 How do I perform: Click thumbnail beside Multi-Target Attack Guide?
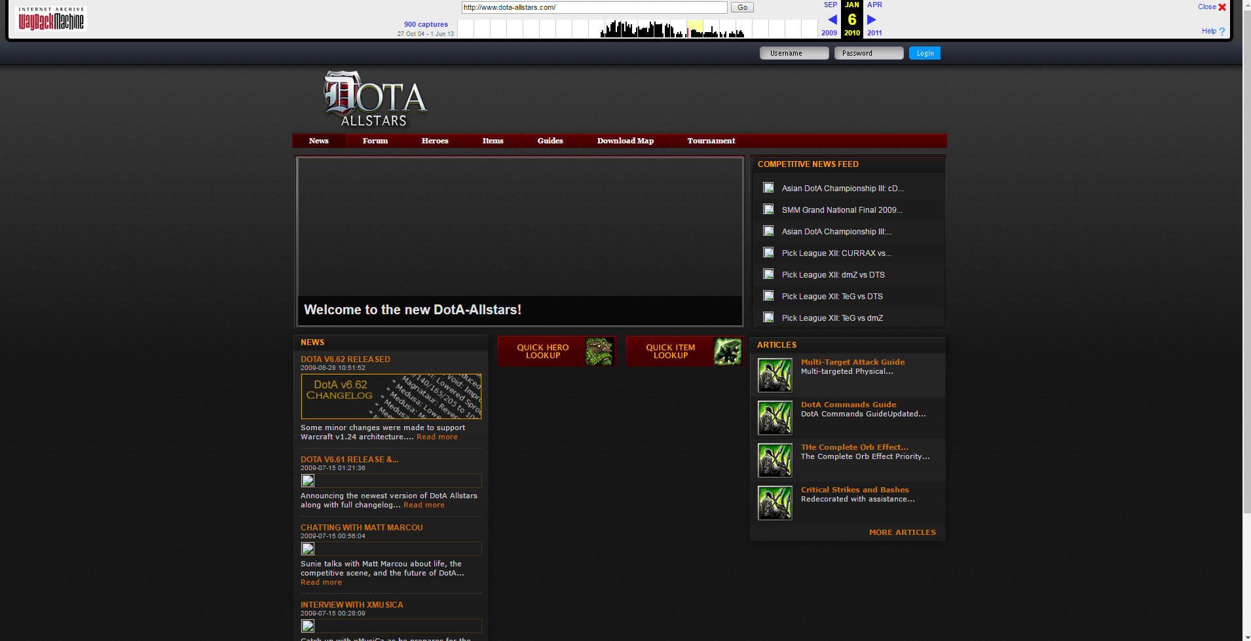click(775, 375)
